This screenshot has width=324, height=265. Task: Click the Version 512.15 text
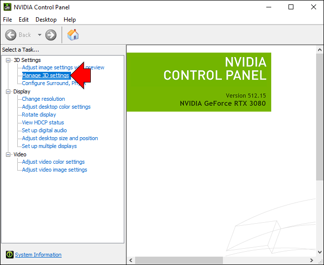click(x=246, y=95)
